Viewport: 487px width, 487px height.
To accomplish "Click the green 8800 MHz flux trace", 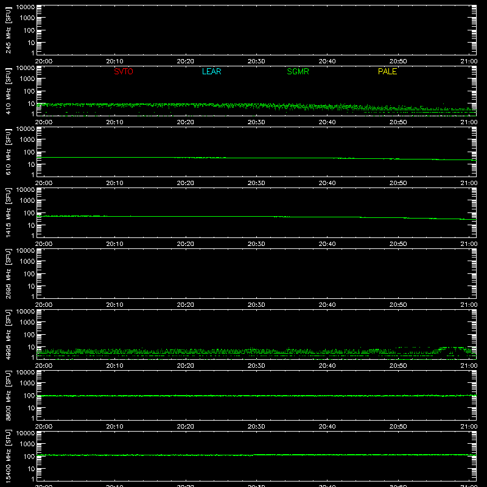I will pyautogui.click(x=256, y=396).
